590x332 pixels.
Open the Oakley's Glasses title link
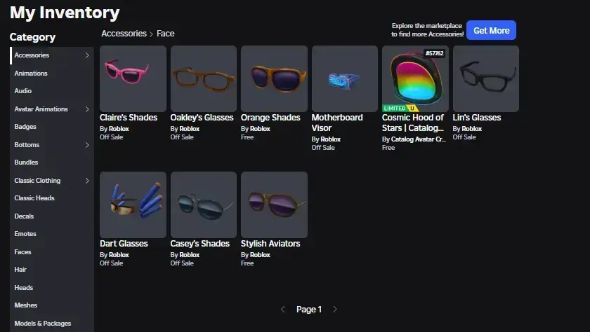[202, 118]
